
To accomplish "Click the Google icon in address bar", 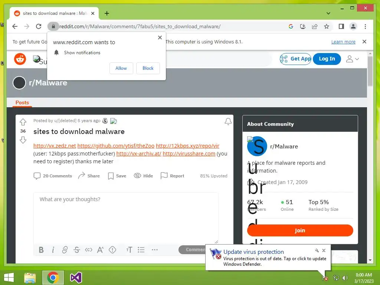I will click(291, 26).
